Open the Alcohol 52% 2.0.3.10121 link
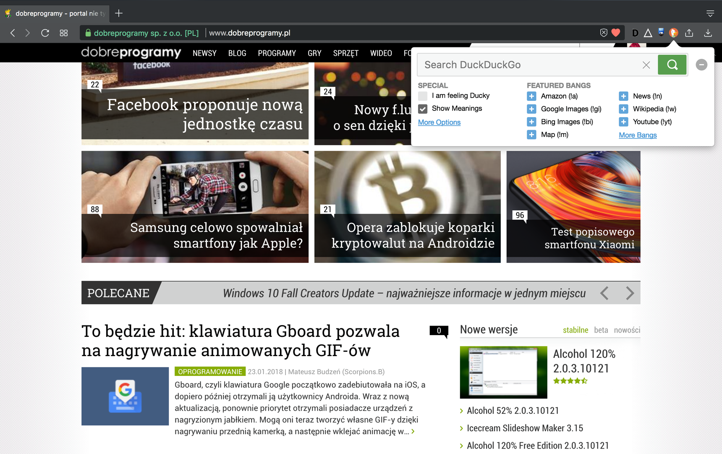The image size is (722, 454). 513,411
